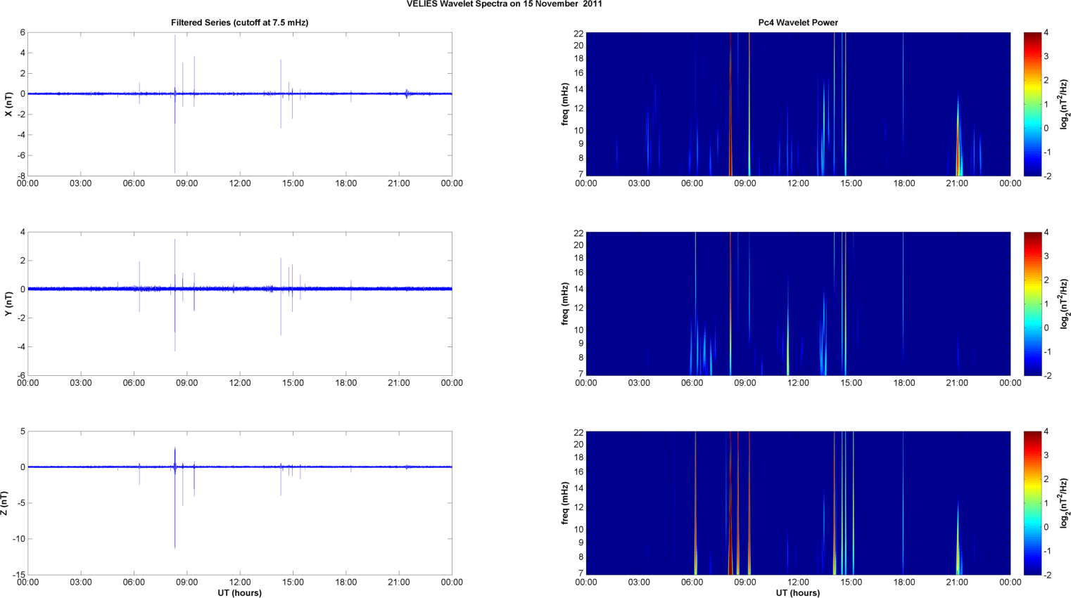Screen dimensions: 1071x598
Task: Click the colorbar of the top wavelet panel
Action: click(1032, 104)
